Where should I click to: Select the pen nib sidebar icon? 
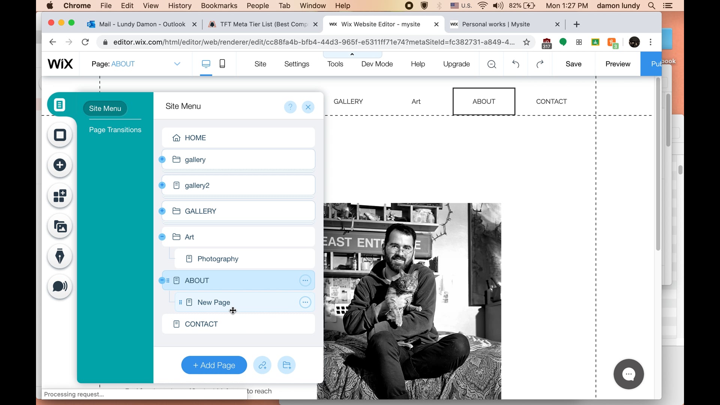click(x=60, y=256)
